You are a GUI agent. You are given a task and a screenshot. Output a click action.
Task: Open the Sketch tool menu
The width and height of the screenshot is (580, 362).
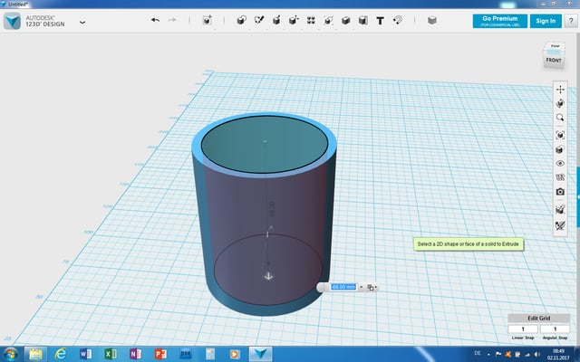click(x=261, y=20)
